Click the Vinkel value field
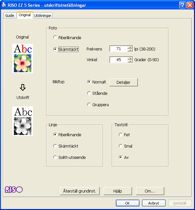This screenshot has width=195, height=210. point(119,60)
